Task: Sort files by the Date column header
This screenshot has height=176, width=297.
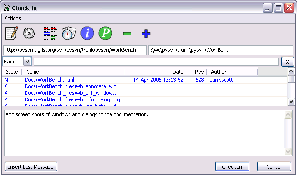Action: pyautogui.click(x=155, y=72)
